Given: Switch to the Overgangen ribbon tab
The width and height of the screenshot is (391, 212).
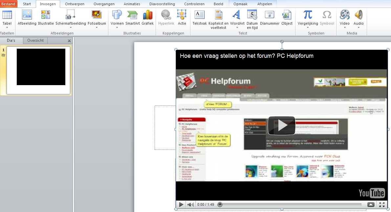Looking at the screenshot, I should (104, 4).
